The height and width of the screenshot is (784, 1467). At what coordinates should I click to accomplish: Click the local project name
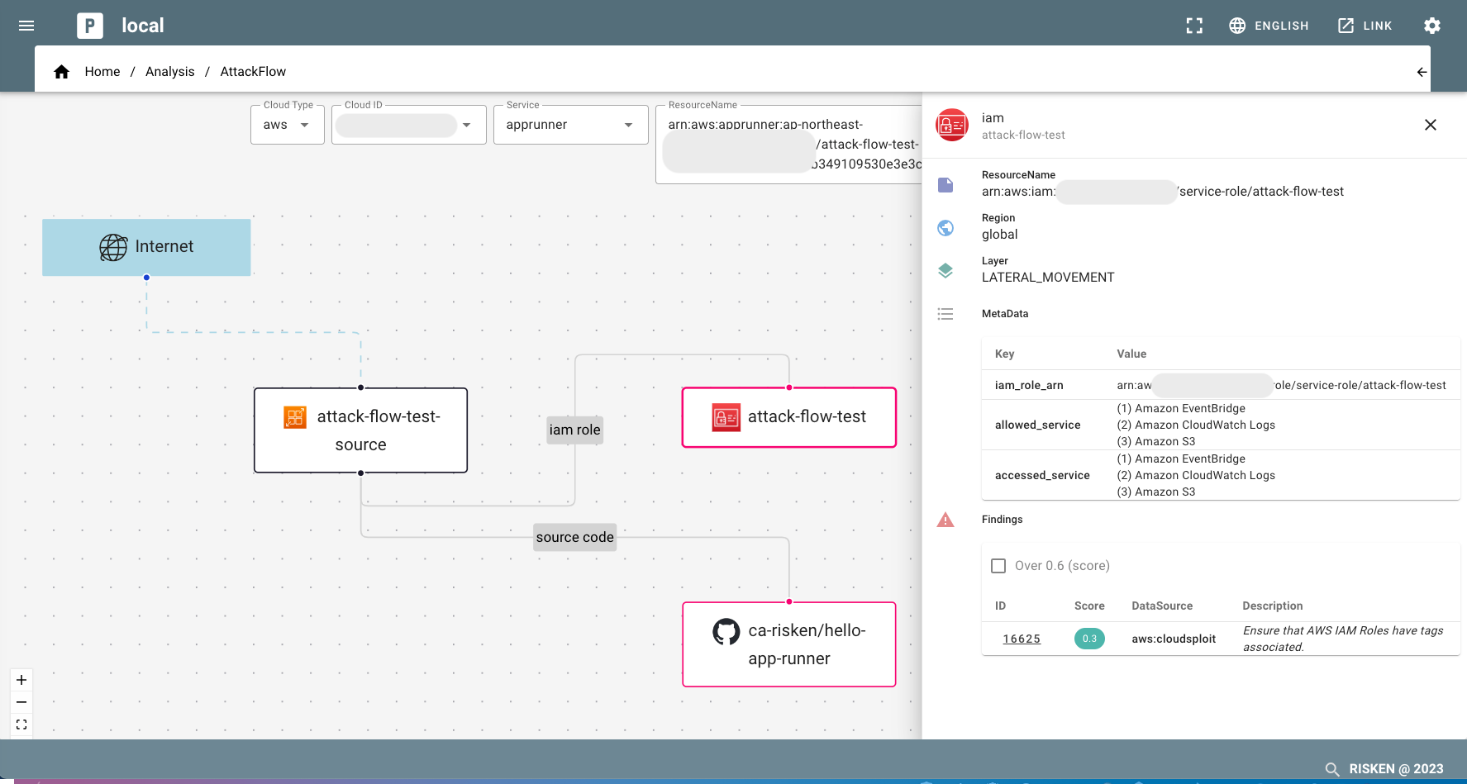coord(143,26)
